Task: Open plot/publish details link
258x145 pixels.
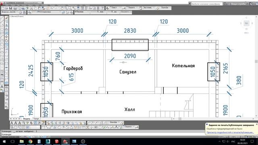Action: coord(230,133)
